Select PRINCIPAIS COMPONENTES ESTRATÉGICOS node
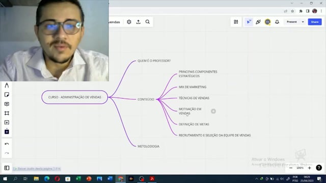This screenshot has height=183, width=326. pos(198,74)
